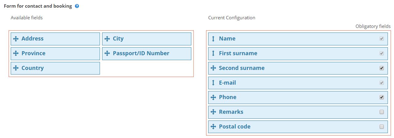Image resolution: width=394 pixels, height=138 pixels.
Task: Click the vertical arrow icon beside Name
Action: tap(213, 39)
